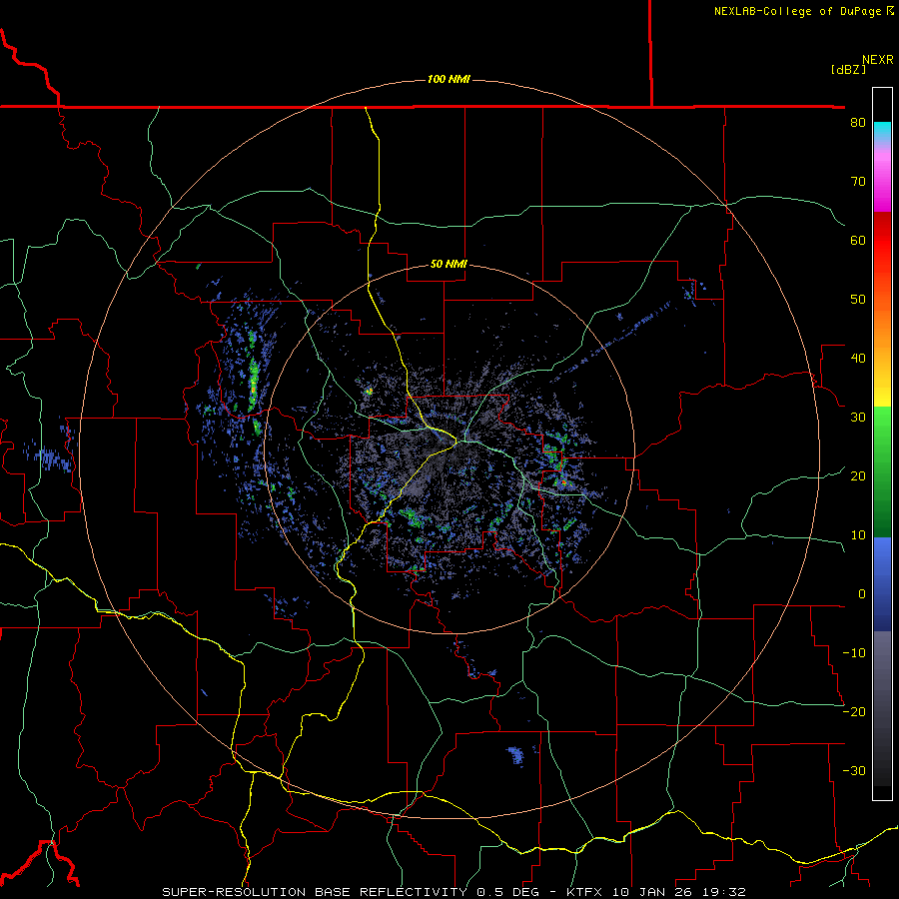Click the 70 value on the dBZ scale

pos(858,181)
